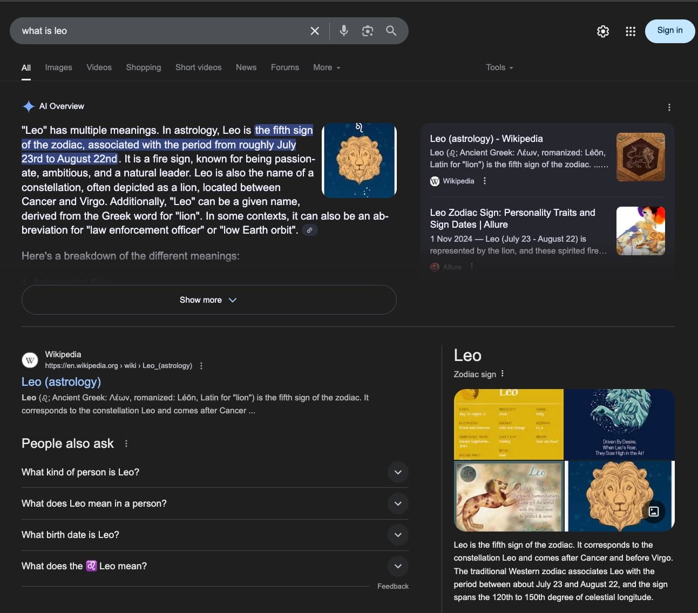Image resolution: width=698 pixels, height=613 pixels.
Task: Open the image gallery icon on lion thumbnail
Action: 654,511
